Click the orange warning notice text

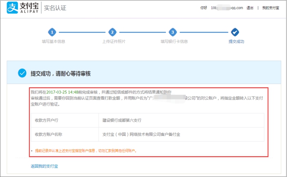point(85,150)
